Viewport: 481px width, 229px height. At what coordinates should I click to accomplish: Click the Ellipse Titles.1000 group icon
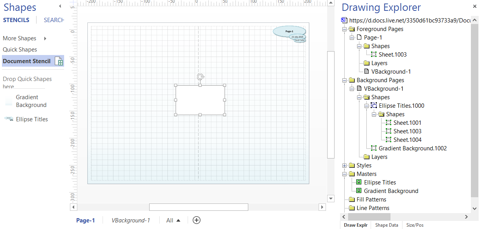374,106
